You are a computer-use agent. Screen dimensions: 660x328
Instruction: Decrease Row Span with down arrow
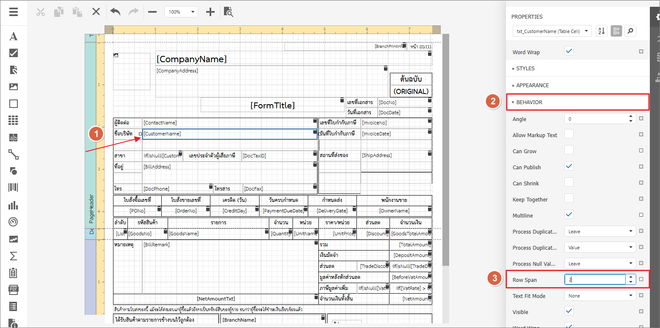pyautogui.click(x=631, y=282)
